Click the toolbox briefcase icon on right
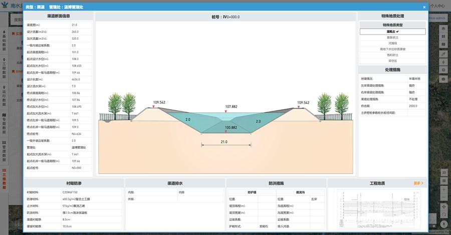Image resolution: width=451 pixels, height=235 pixels. (x=443, y=79)
